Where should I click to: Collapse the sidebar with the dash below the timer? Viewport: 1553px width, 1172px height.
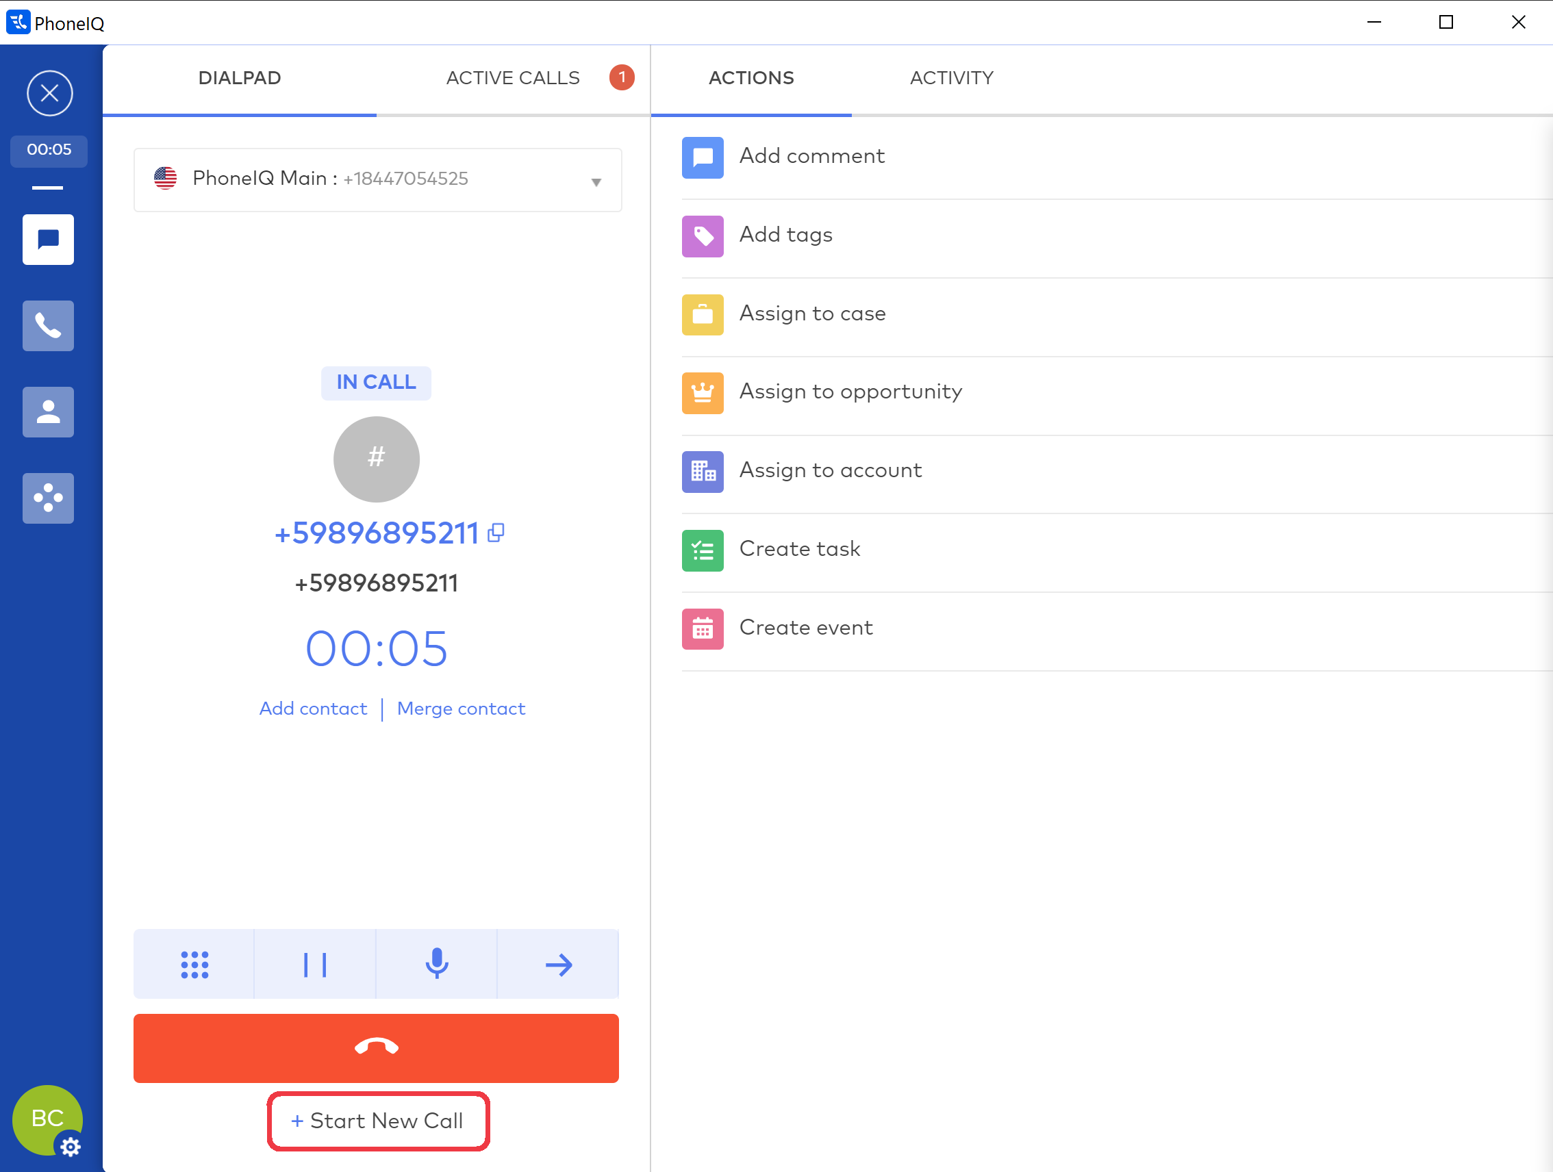point(48,188)
